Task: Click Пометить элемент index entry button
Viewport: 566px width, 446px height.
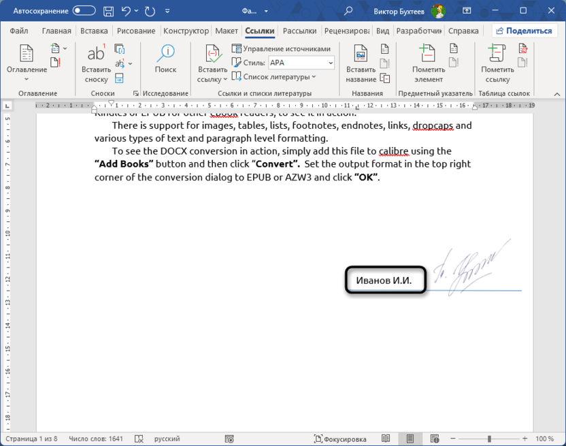Action: tap(429, 63)
